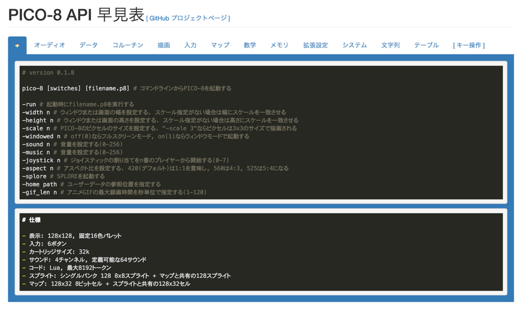Click the # 仕様 heading in the spec panel
Viewport: 522px width, 310px height.
pos(31,220)
